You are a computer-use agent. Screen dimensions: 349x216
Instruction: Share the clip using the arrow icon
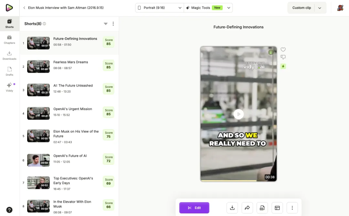[247, 208]
